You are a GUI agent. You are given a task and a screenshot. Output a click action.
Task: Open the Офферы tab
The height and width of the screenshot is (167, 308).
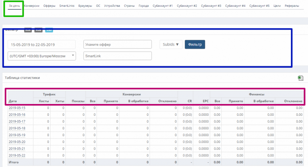(49, 6)
